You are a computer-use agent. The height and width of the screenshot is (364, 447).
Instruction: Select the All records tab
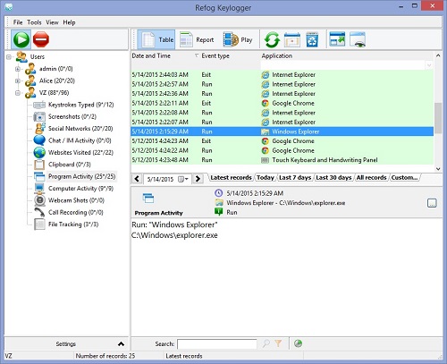(x=371, y=178)
